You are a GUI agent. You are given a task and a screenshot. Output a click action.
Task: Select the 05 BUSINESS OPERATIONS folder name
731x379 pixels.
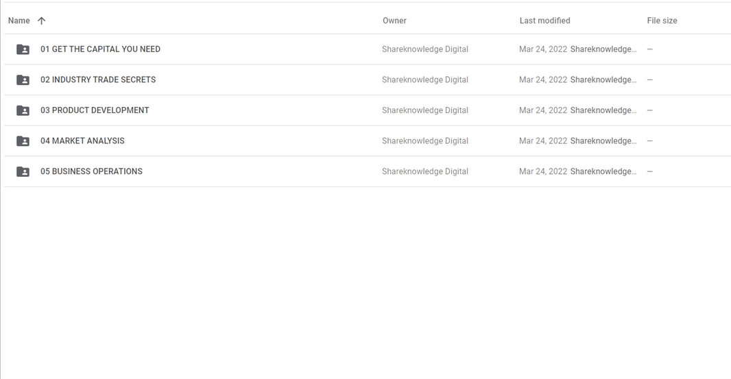(x=91, y=171)
